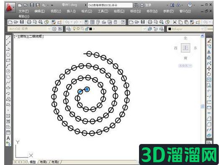Select the Rectangle tool
The image size is (219, 165).
point(8,60)
